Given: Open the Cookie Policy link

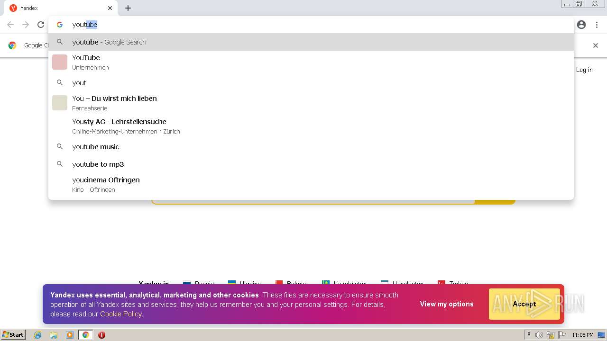Looking at the screenshot, I should (120, 314).
